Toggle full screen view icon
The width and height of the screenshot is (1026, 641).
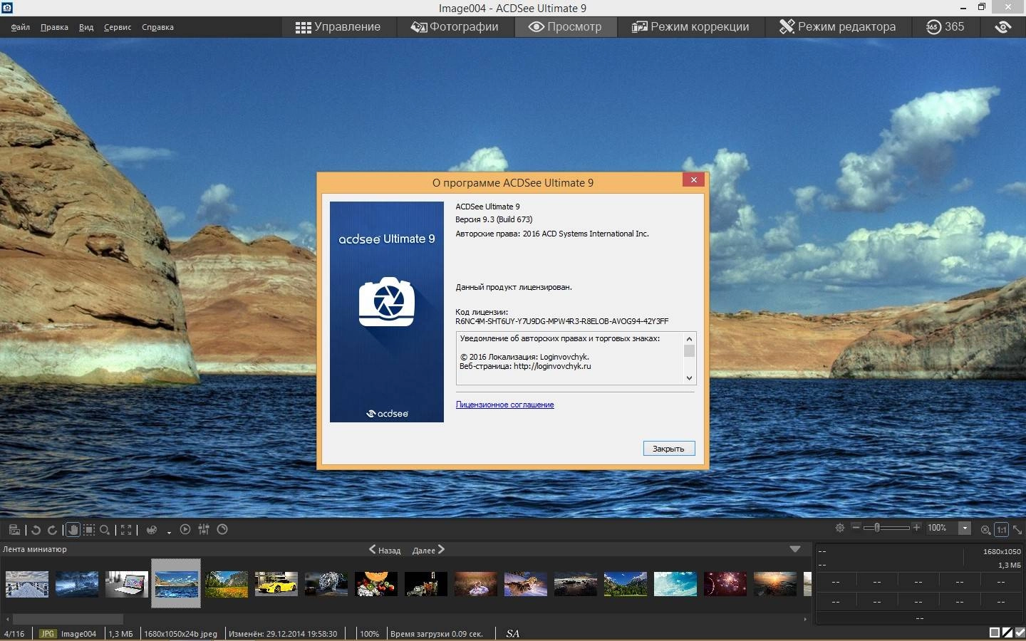tap(126, 529)
